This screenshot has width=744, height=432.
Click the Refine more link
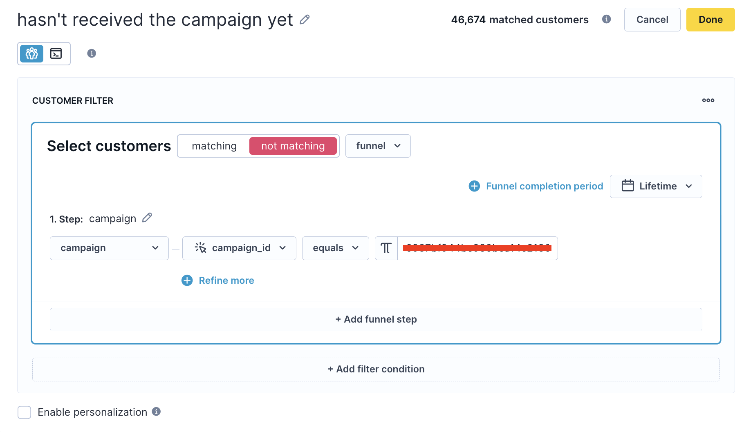tap(226, 281)
